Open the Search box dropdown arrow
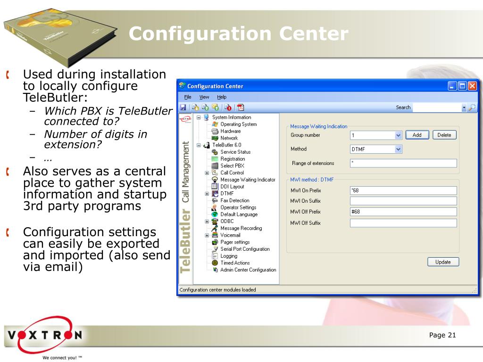The image size is (483, 362). [x=464, y=108]
